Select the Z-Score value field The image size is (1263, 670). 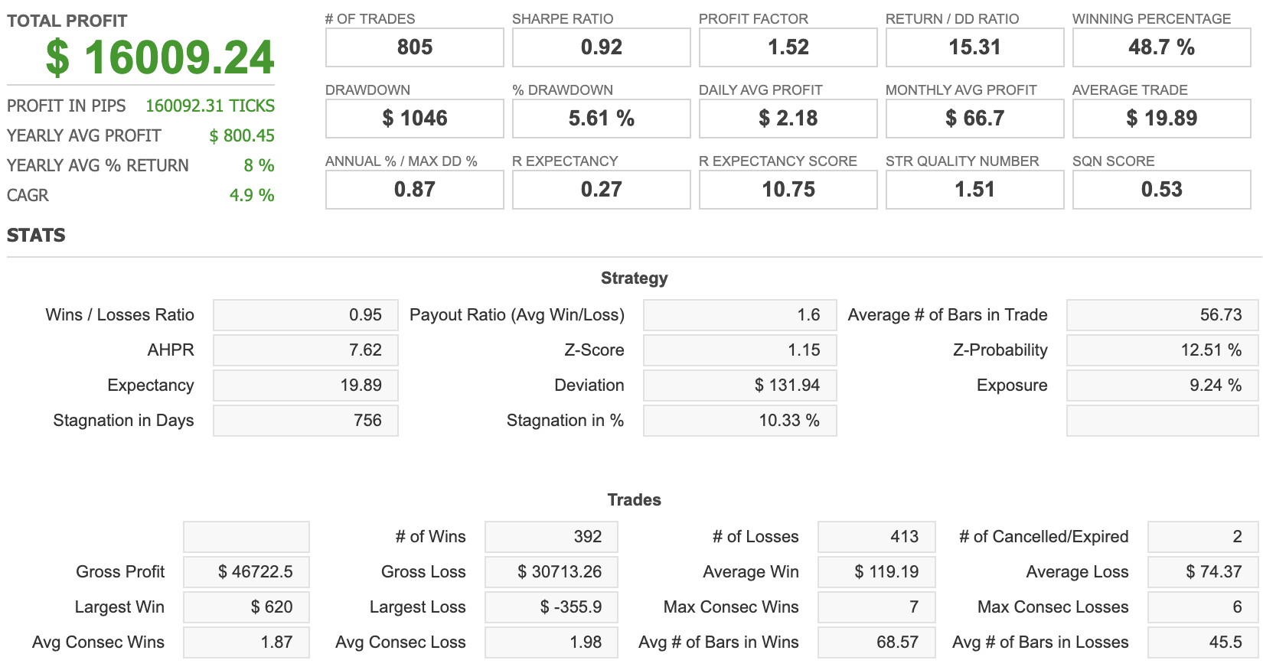point(739,350)
